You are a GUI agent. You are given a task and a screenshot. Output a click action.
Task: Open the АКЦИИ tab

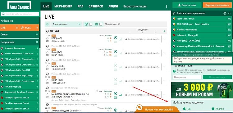click(x=113, y=7)
